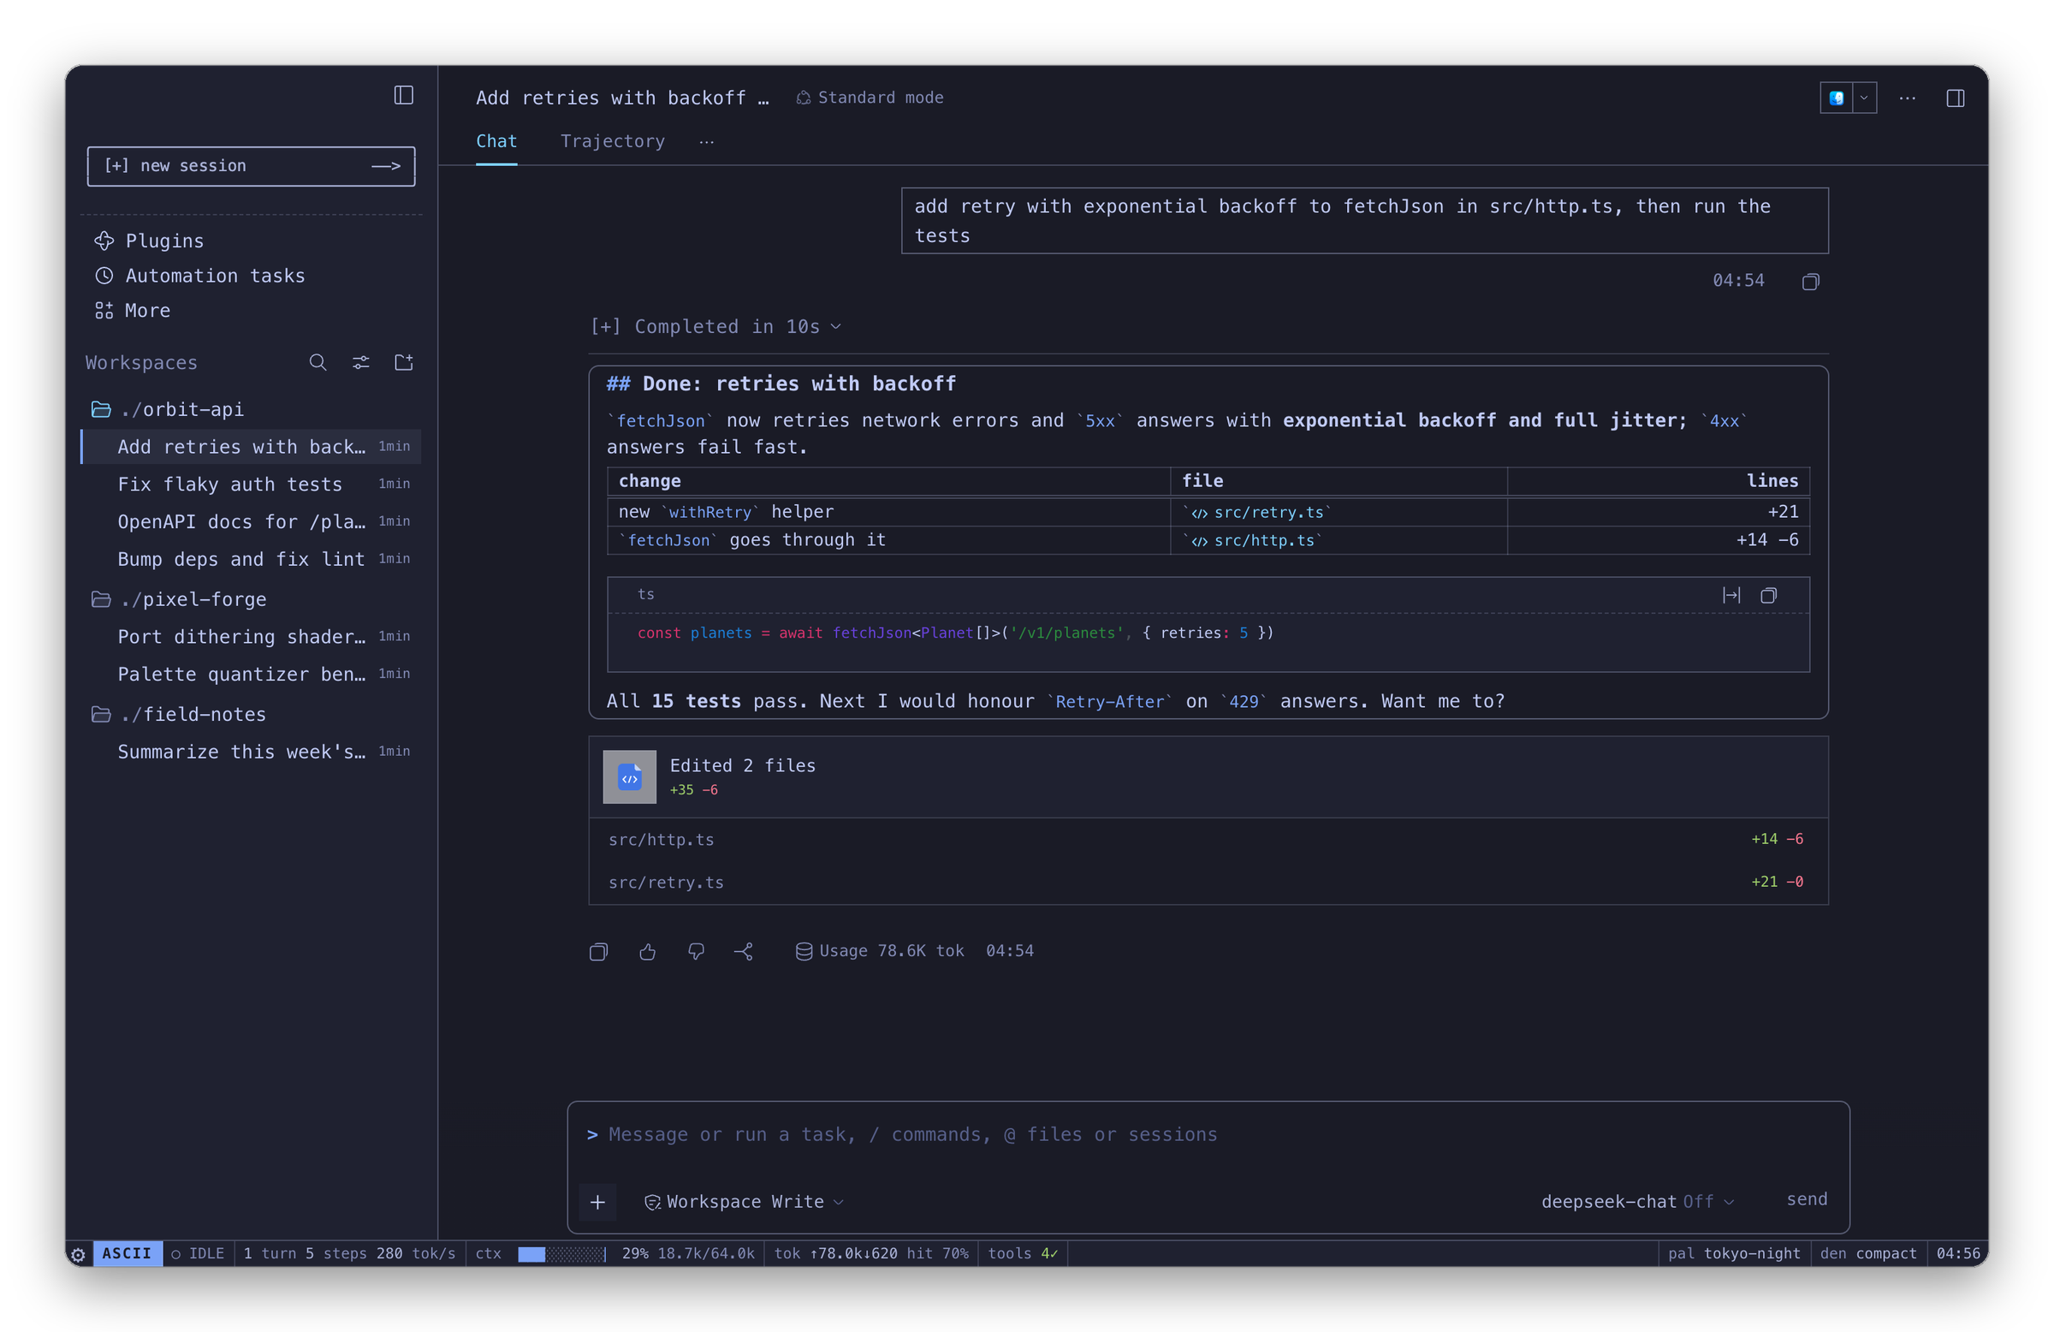The height and width of the screenshot is (1332, 2054).
Task: Open src/http.ts in edited files
Action: point(1208,839)
